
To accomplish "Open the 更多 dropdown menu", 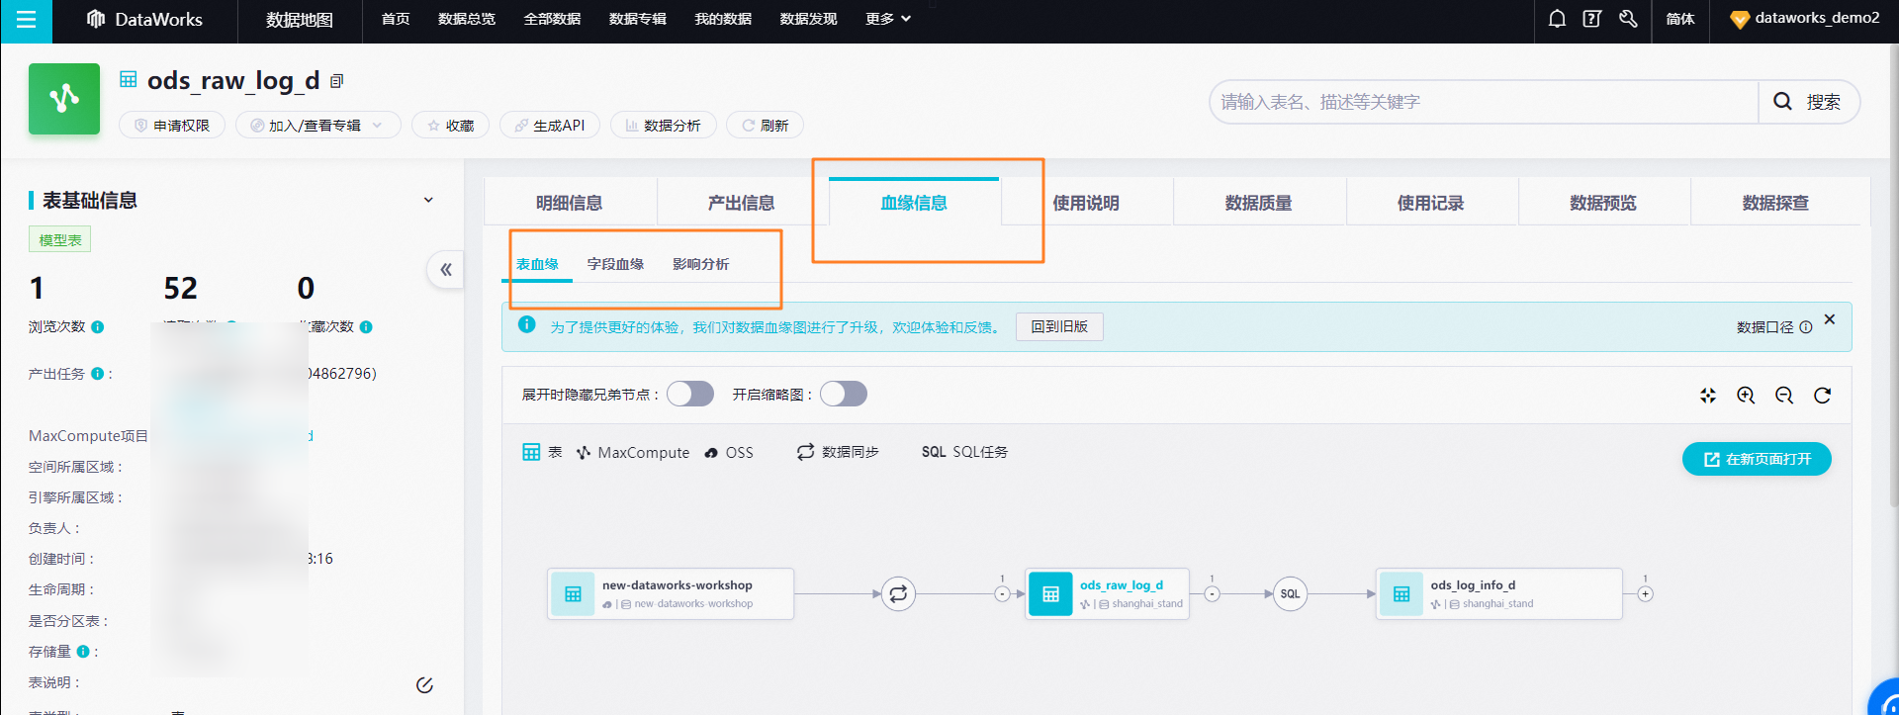I will [887, 19].
